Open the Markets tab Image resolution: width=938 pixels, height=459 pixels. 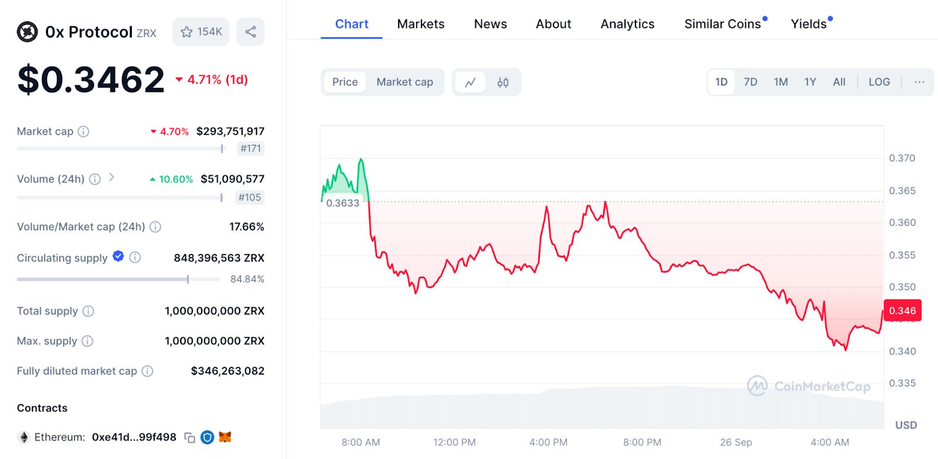coord(420,24)
